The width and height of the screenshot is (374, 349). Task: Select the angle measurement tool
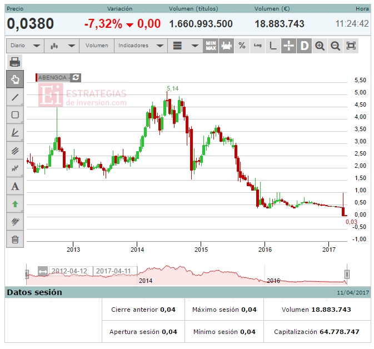pyautogui.click(x=15, y=133)
